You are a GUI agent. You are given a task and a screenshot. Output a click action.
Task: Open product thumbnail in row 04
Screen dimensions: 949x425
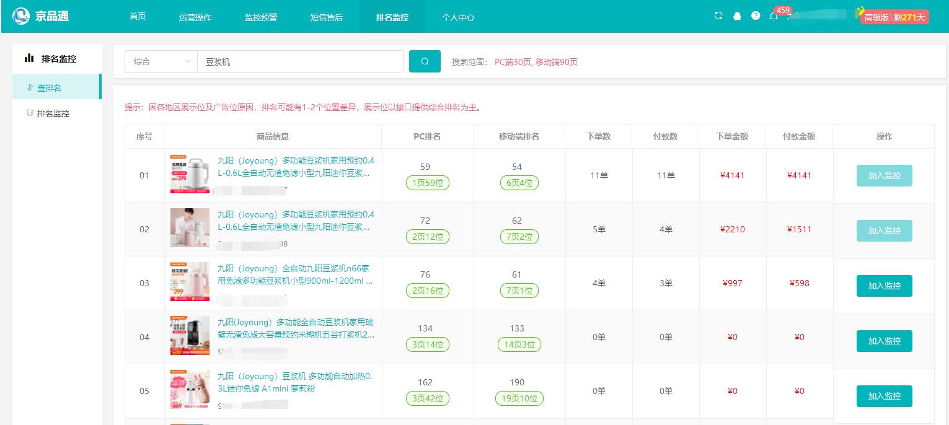tap(190, 336)
